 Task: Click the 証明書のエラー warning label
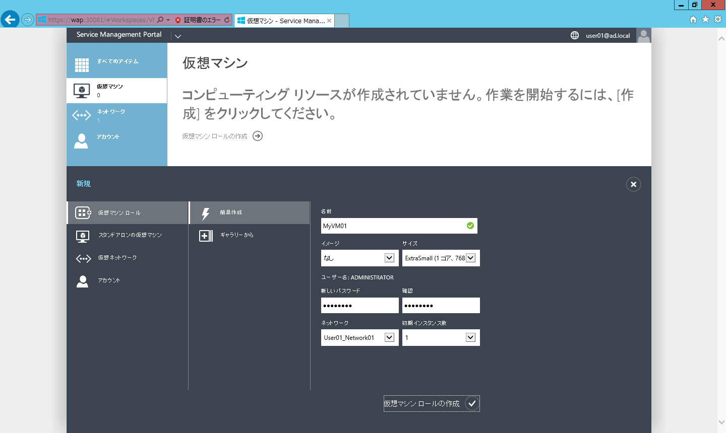coord(202,20)
